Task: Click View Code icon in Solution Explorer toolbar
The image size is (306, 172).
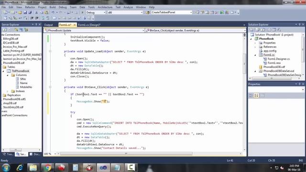Action: (269, 30)
